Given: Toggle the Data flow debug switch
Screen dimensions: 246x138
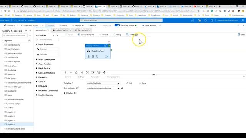Looking at the screenshot, I should click(117, 25).
